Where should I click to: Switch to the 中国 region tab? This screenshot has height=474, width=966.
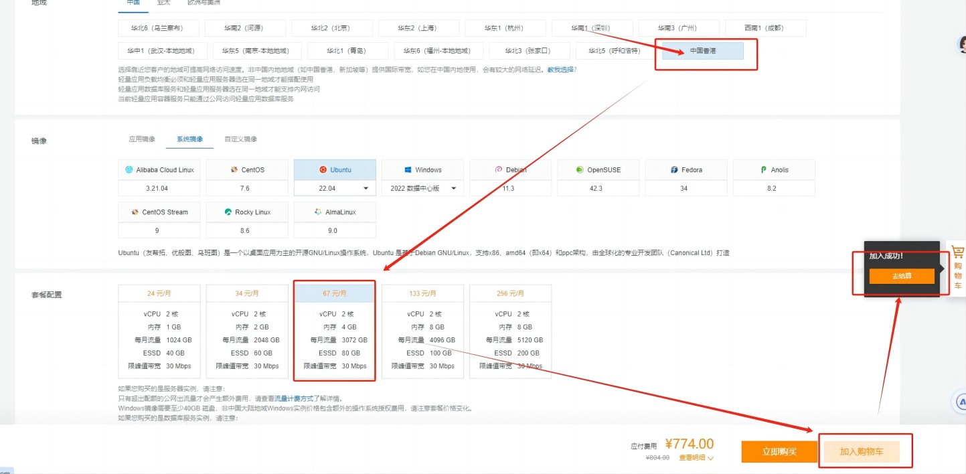pyautogui.click(x=133, y=3)
